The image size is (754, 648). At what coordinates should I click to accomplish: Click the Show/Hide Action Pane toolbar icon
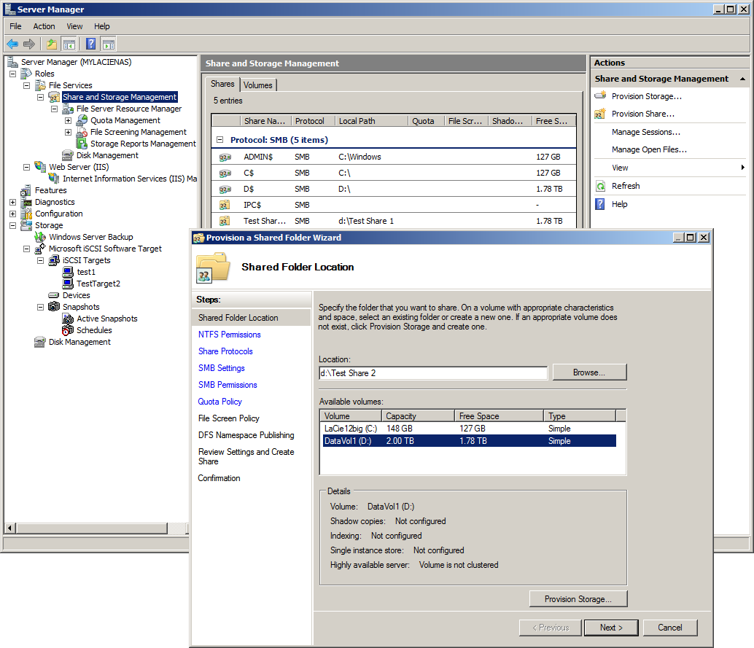point(109,44)
